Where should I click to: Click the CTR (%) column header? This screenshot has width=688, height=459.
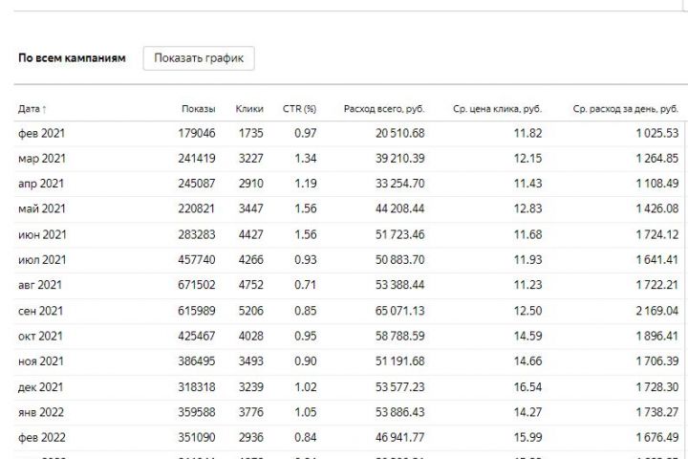[299, 109]
